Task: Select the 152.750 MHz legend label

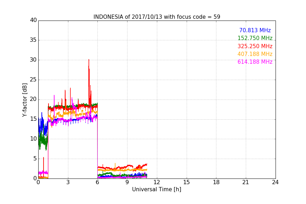Action: click(x=255, y=38)
